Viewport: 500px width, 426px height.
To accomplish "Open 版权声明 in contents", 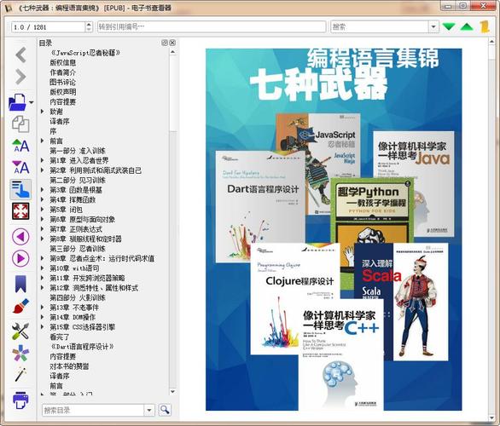I will [x=63, y=92].
